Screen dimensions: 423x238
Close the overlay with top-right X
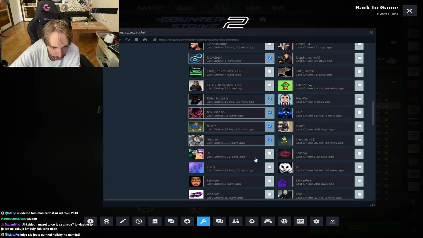(409, 11)
